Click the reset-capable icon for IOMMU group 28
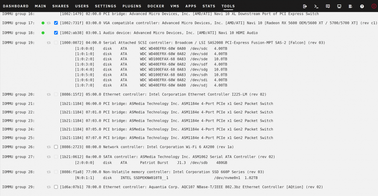Viewport: 378px width, 196px height. click(49, 172)
